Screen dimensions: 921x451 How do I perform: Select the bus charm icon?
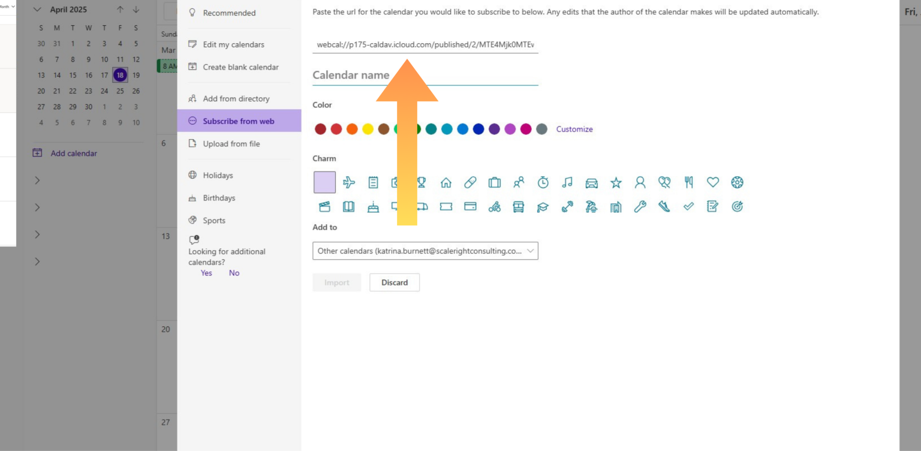[x=519, y=207]
